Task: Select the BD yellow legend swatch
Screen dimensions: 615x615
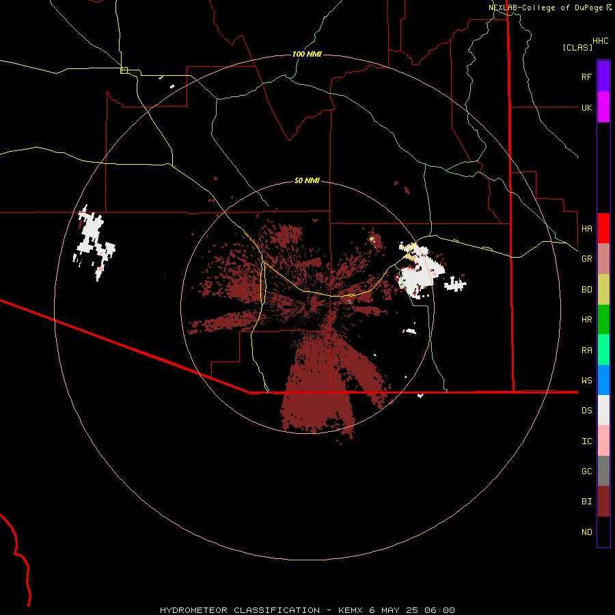Action: pos(603,290)
